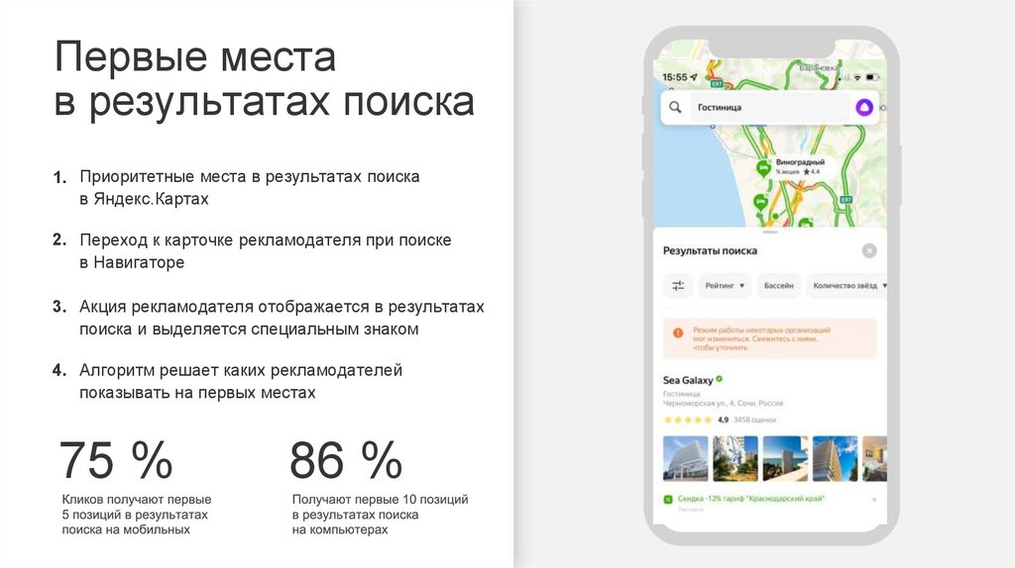Viewport: 1015px width, 568px height.
Task: Click the Результаты поиска heading
Action: [710, 250]
